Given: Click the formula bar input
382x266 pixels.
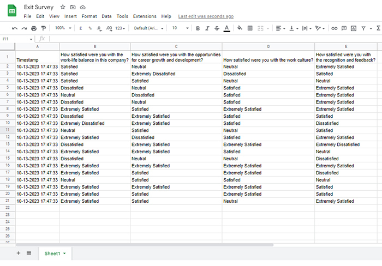Looking at the screenshot, I should click(216, 39).
